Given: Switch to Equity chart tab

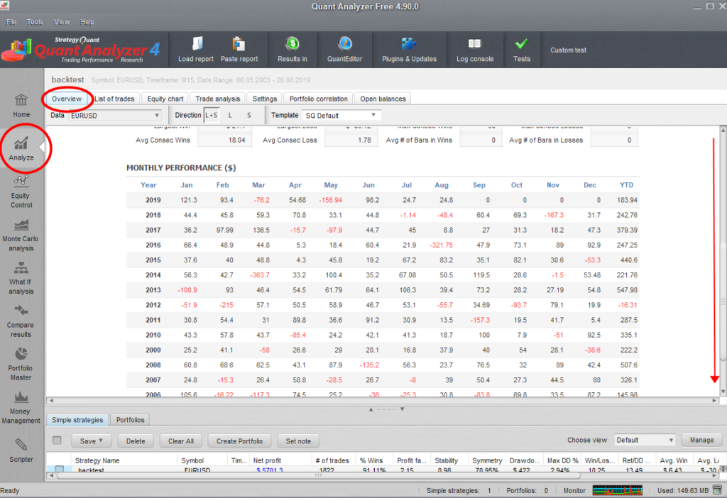Looking at the screenshot, I should point(165,99).
